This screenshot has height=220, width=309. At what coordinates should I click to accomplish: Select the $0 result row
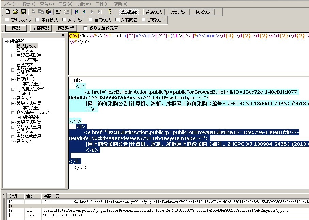(158, 202)
